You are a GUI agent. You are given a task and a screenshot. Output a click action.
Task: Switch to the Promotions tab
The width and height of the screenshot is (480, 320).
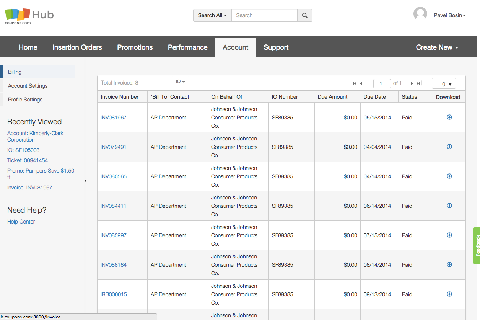point(135,47)
